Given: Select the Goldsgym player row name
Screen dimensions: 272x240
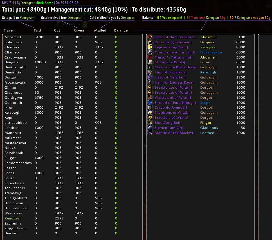Looking at the screenshot, I should pyautogui.click(x=13, y=98).
